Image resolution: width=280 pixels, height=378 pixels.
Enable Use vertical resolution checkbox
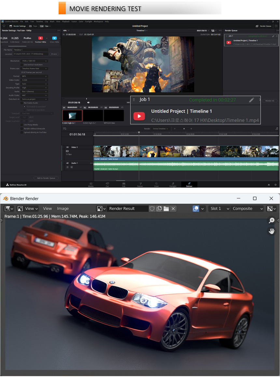pos(22,64)
